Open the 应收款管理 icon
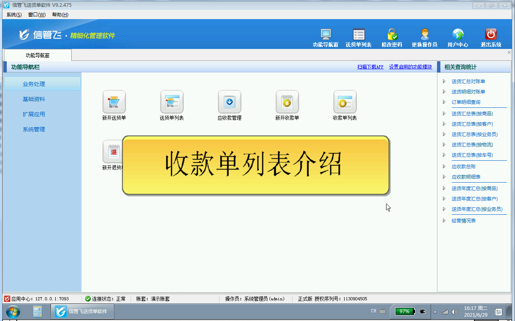 click(x=230, y=102)
